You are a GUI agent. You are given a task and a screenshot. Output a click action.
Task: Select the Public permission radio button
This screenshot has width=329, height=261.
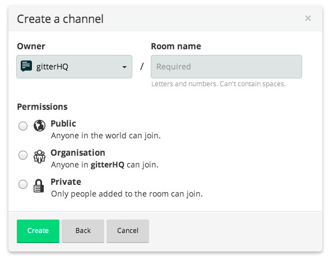23,126
